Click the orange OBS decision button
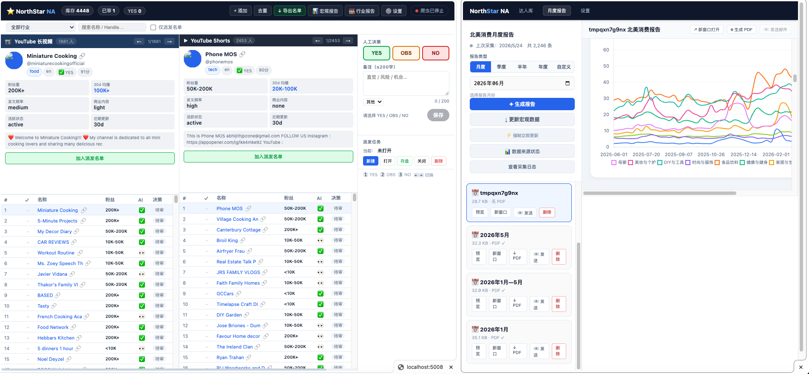The image size is (809, 374). (x=406, y=53)
